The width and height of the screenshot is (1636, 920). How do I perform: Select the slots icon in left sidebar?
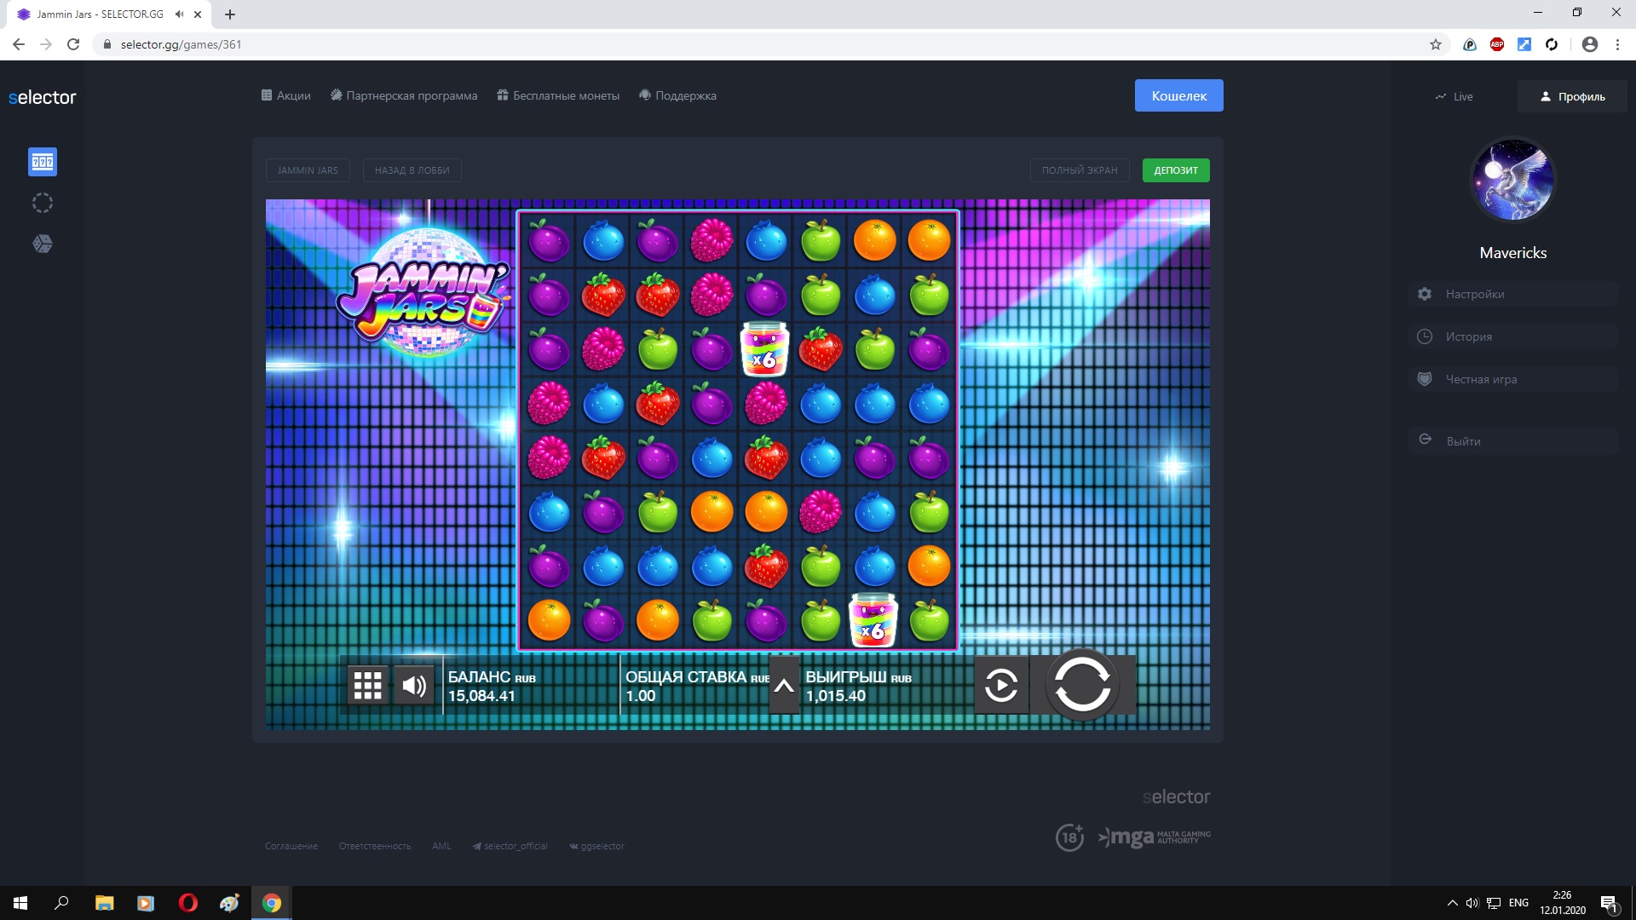[43, 162]
